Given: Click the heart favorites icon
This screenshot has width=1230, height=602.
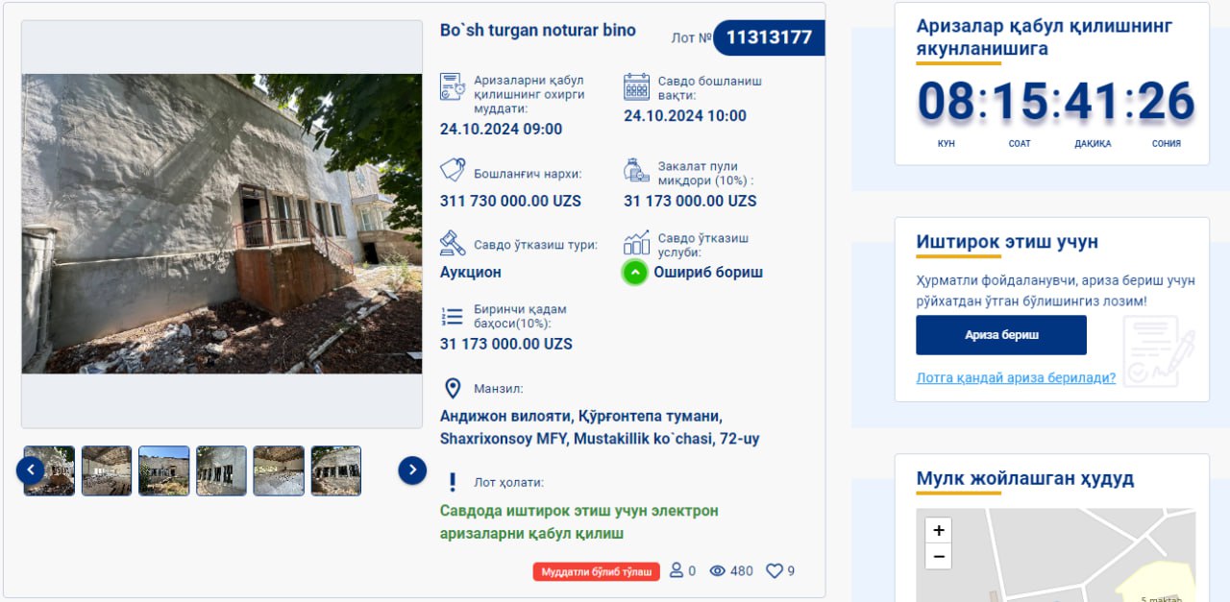Looking at the screenshot, I should coord(775,571).
